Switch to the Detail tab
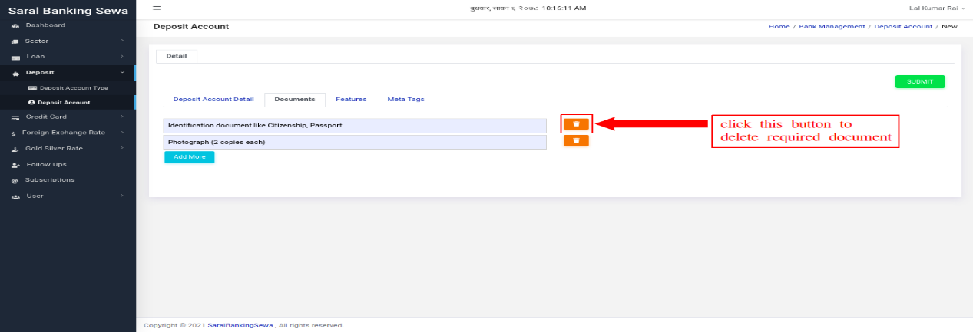 [177, 56]
